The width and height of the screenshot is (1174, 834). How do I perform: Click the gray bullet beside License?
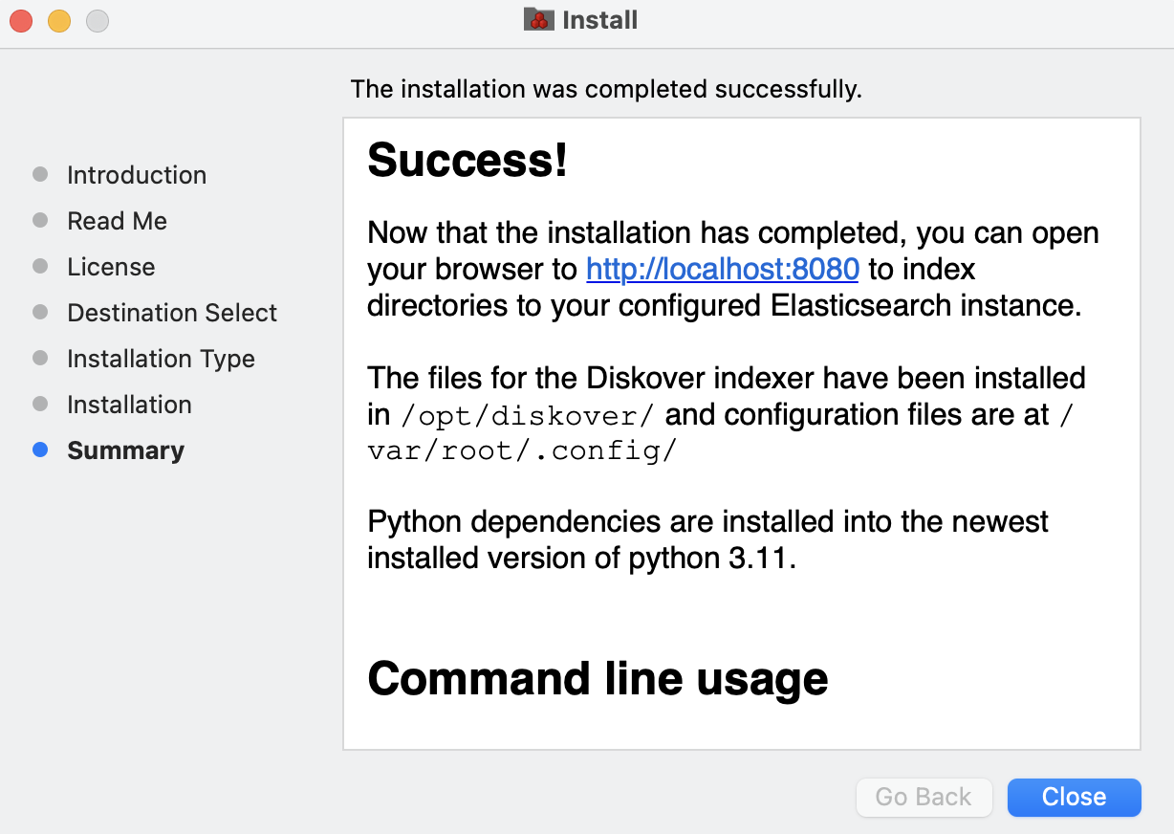pyautogui.click(x=40, y=267)
